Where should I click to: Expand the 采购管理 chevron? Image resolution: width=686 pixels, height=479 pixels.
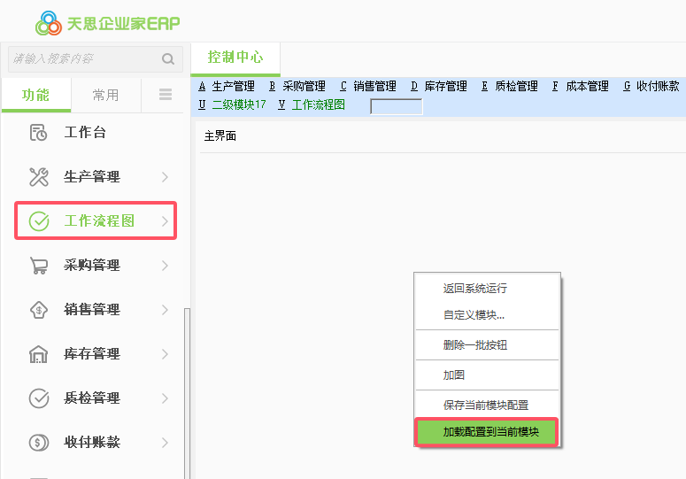165,266
